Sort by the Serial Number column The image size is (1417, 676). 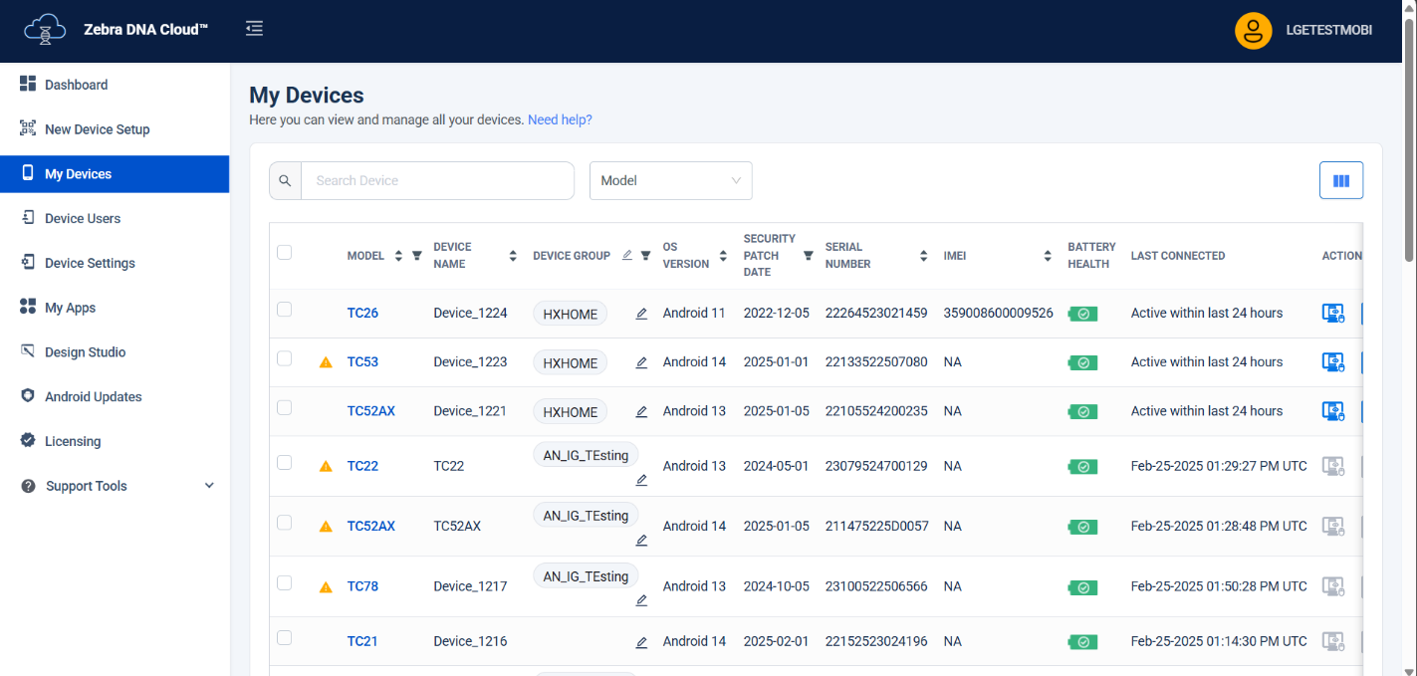(923, 256)
